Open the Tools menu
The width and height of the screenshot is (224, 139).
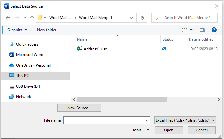coord(137,130)
